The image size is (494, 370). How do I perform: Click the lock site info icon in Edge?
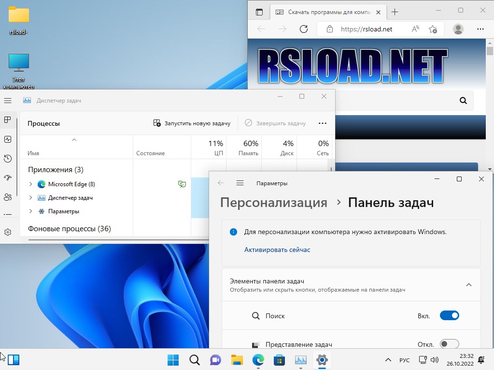coord(329,29)
